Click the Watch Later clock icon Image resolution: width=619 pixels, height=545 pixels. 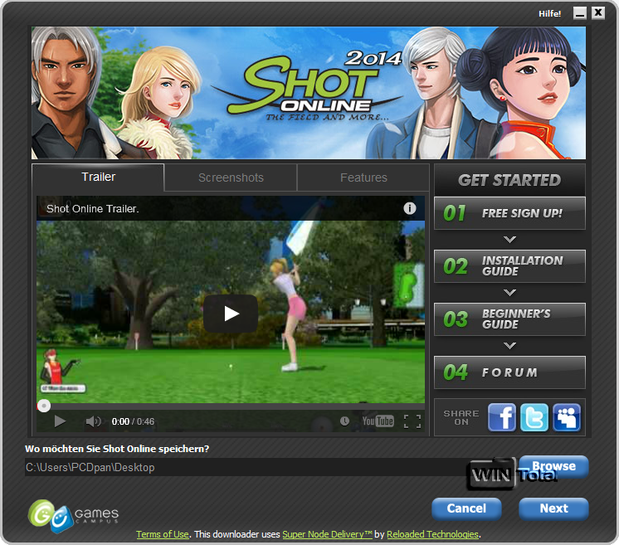click(x=344, y=421)
